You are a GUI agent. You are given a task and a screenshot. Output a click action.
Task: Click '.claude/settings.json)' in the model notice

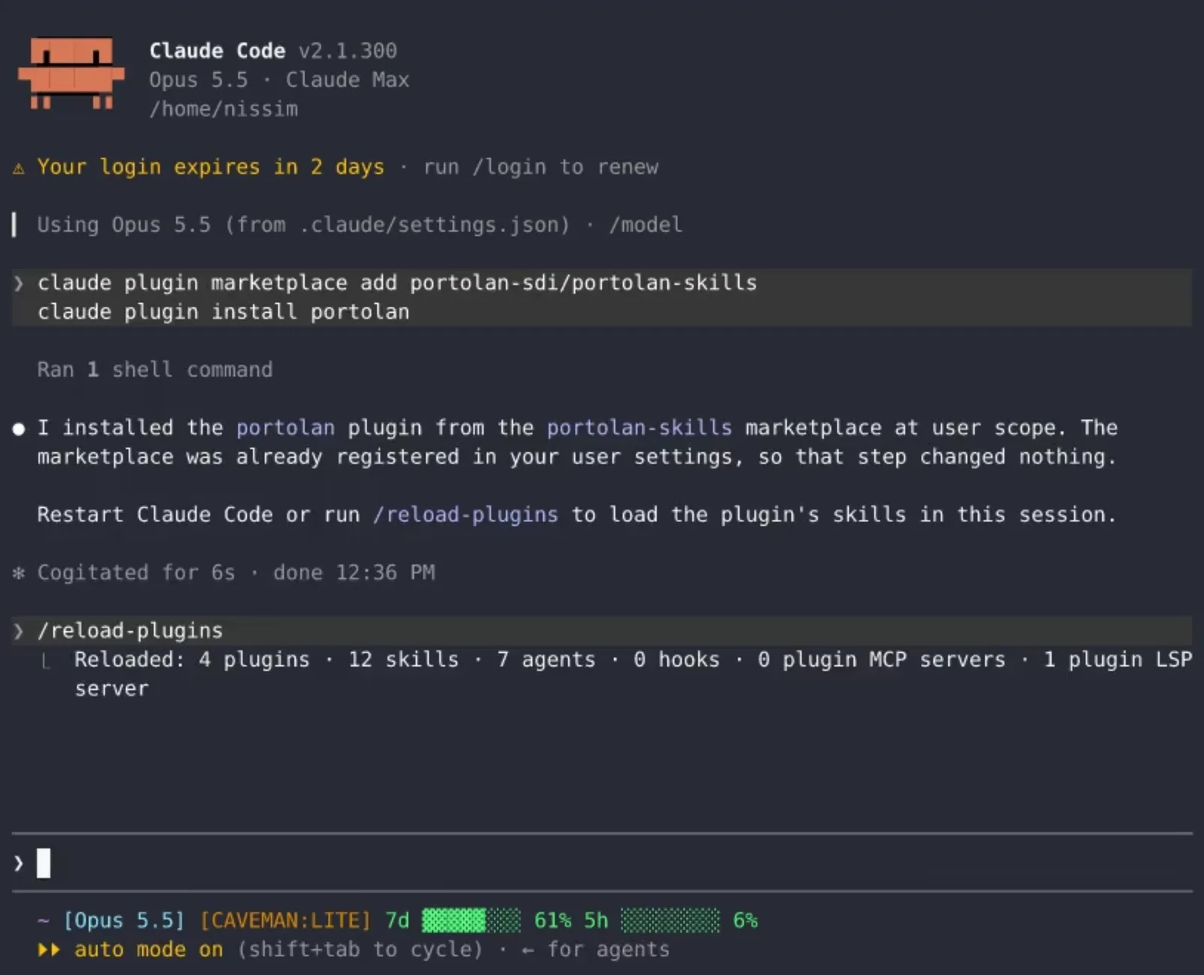click(435, 225)
